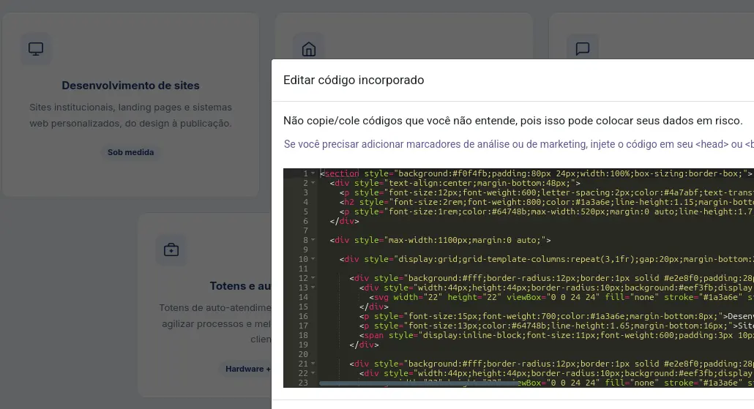
Task: Click the Hardware + badge
Action: point(247,369)
